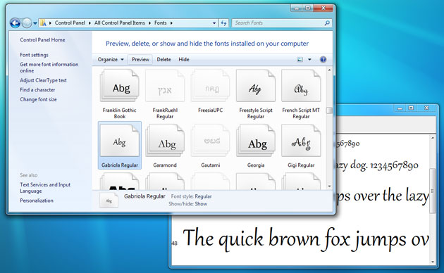Open Change font size link
This screenshot has width=444, height=273.
[x=38, y=99]
